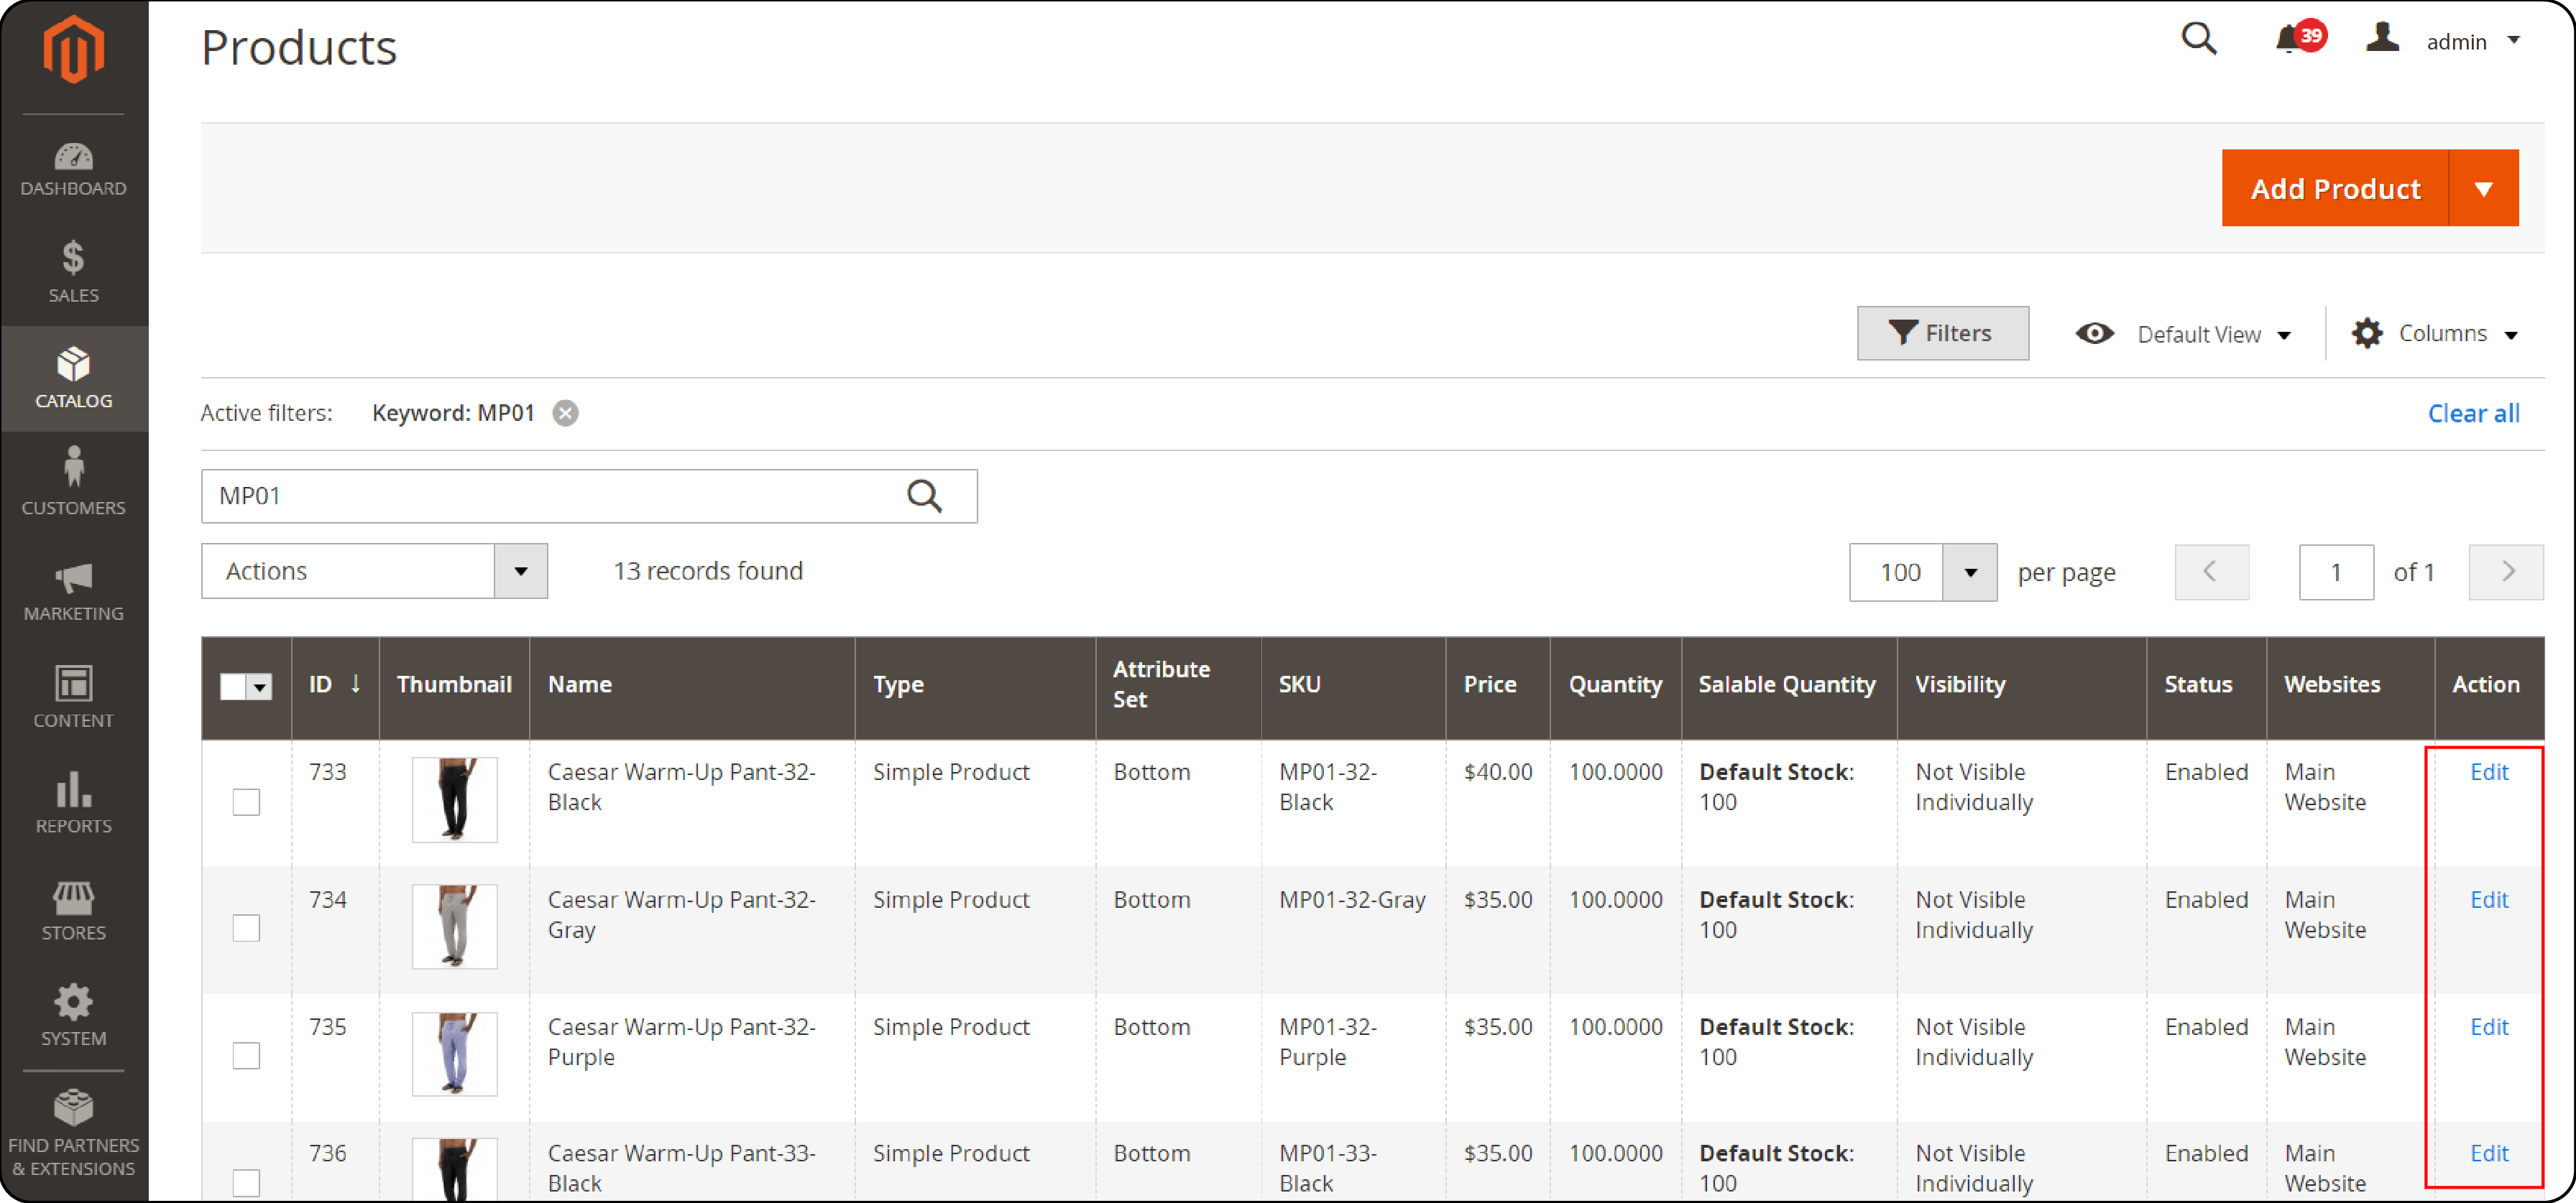The image size is (2576, 1203).
Task: Click the search input field
Action: click(586, 496)
